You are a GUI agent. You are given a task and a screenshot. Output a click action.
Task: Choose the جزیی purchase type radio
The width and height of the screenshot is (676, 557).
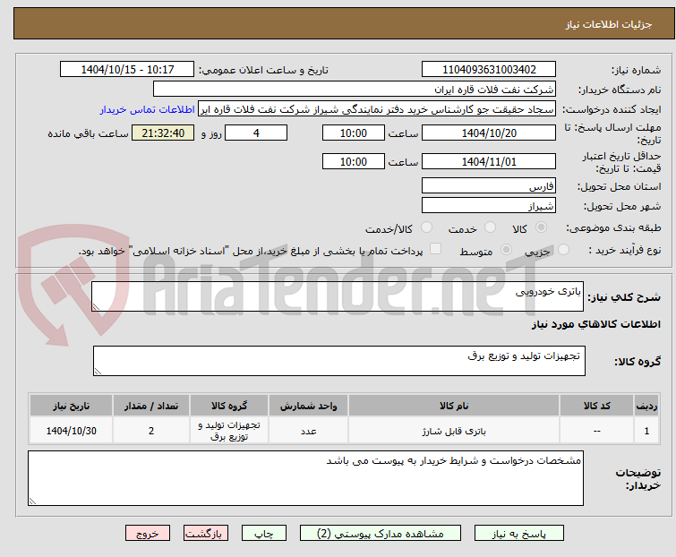click(563, 250)
